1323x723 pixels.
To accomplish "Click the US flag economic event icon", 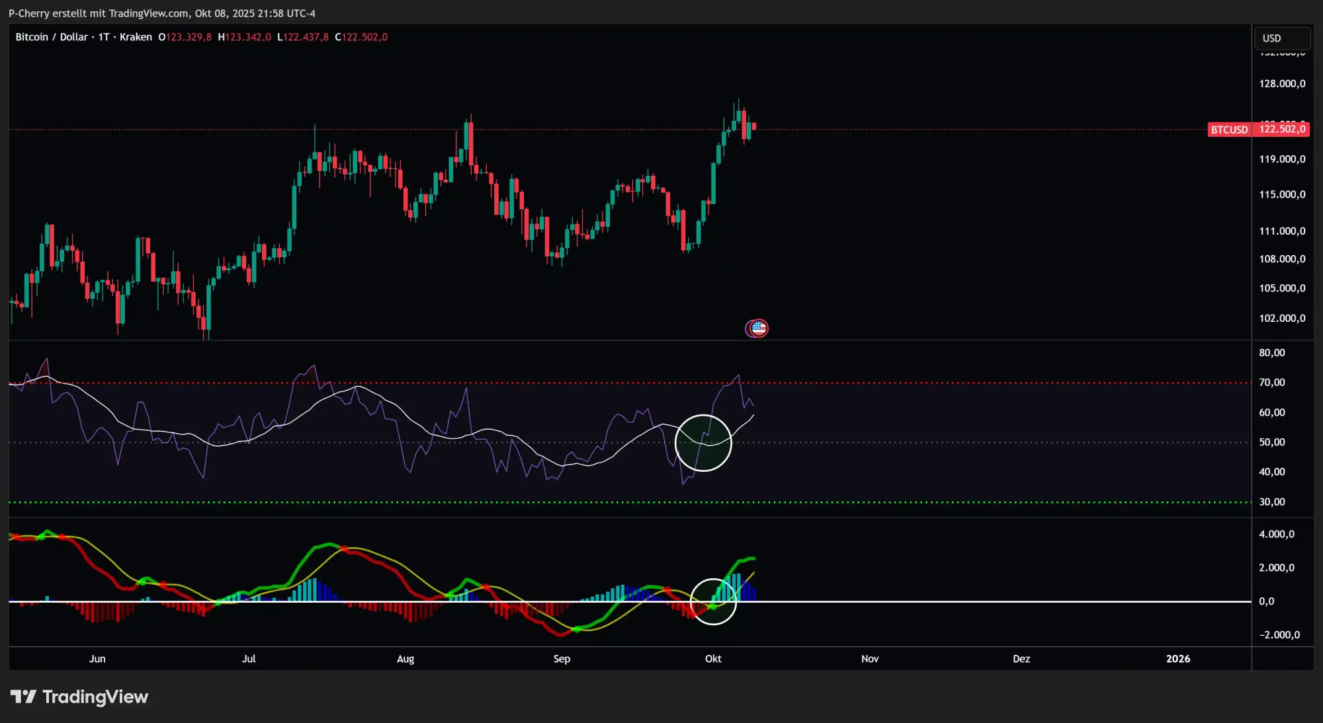I will tap(758, 328).
